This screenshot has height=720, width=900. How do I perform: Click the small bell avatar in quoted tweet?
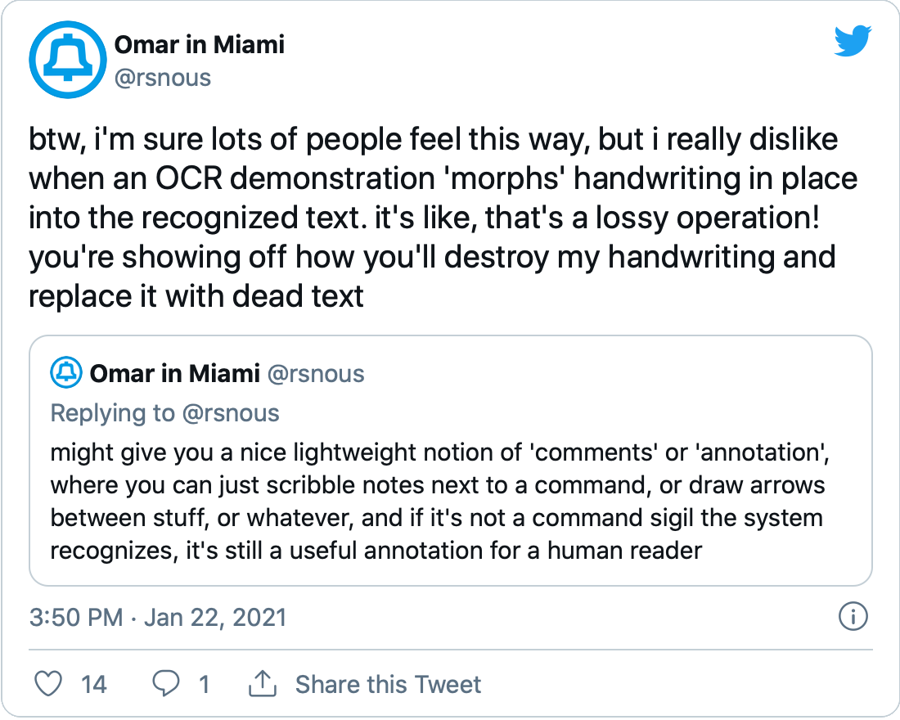point(66,373)
